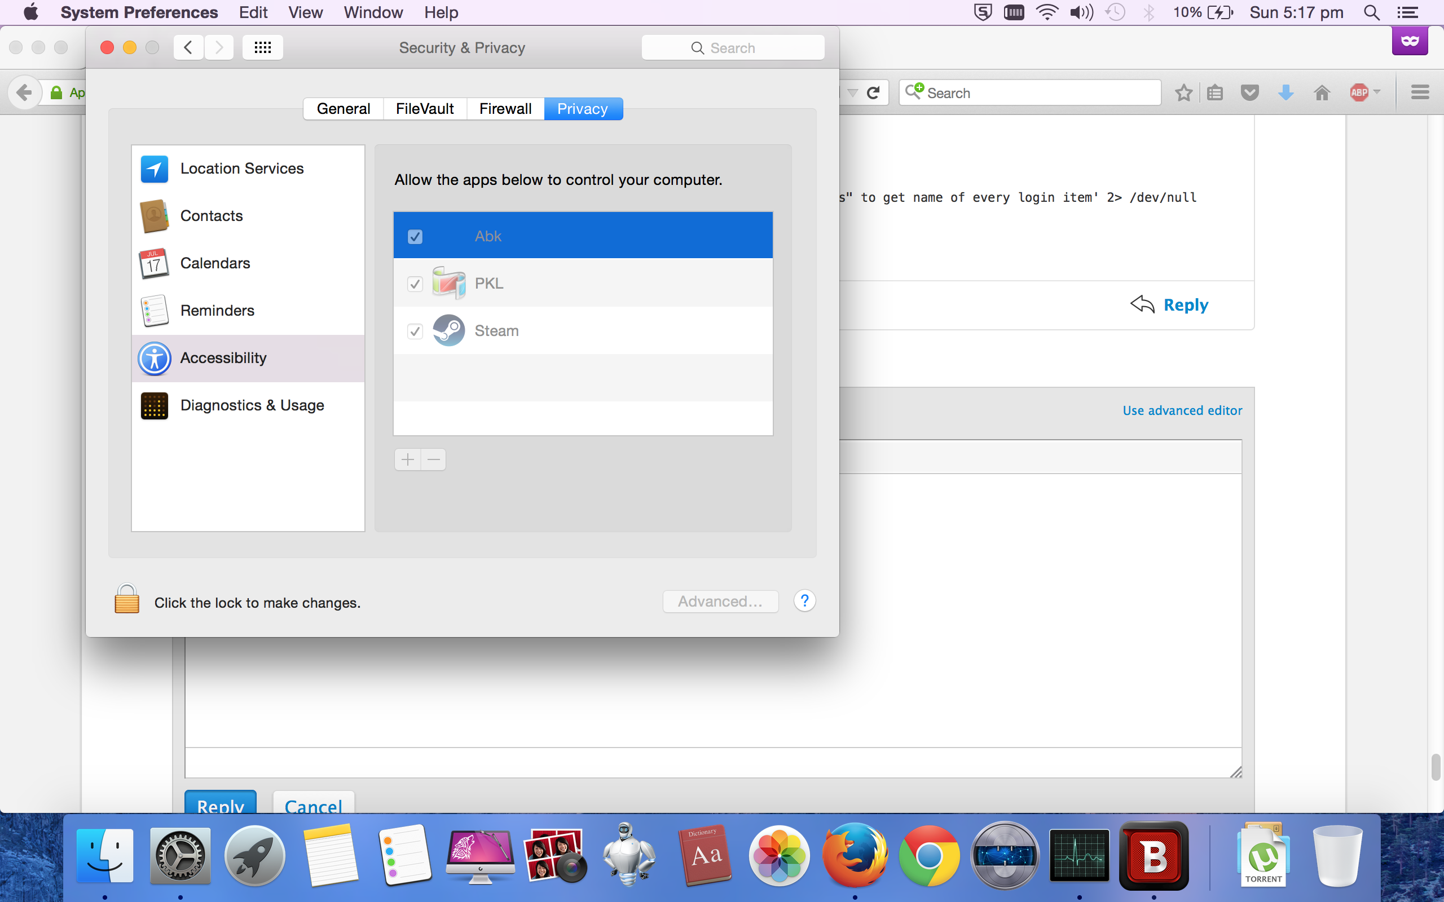Open the Adblock Plus toolbar icon
Screen dimensions: 1444x902
(1359, 92)
